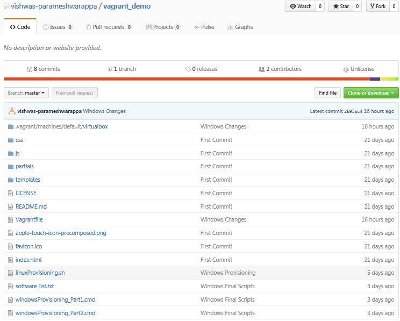The height and width of the screenshot is (321, 400).
Task: Click the folder icon for partials
Action: (x=10, y=167)
